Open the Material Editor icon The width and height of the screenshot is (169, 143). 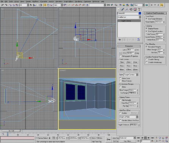tap(128, 5)
